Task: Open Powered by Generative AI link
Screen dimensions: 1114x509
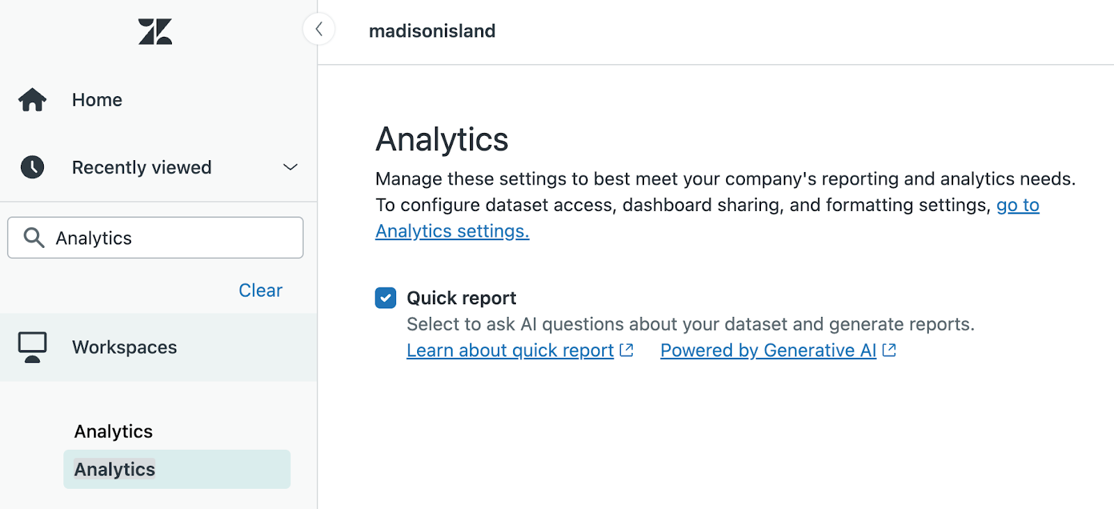Action: pos(768,350)
